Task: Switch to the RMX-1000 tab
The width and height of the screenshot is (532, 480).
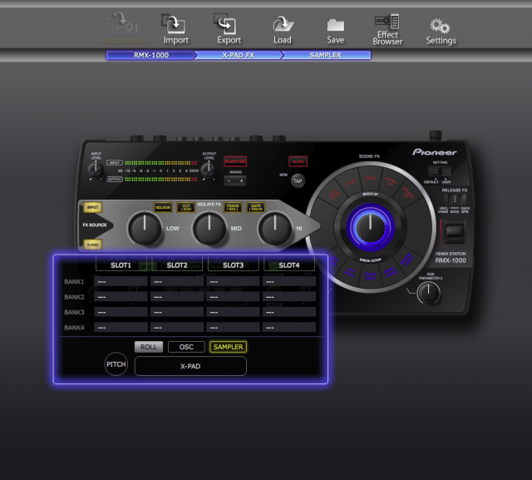Action: click(151, 55)
